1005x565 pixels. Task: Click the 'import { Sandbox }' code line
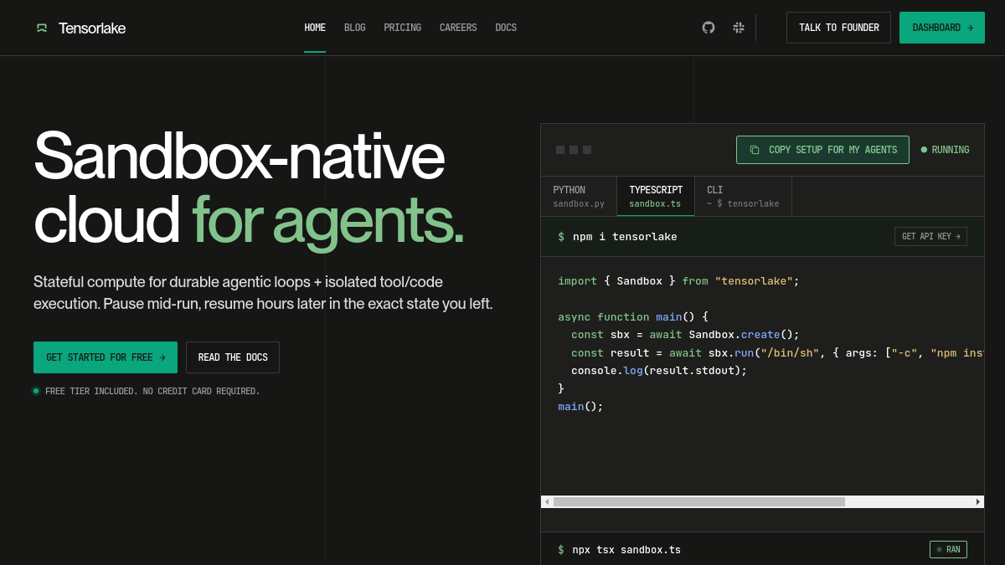(678, 281)
